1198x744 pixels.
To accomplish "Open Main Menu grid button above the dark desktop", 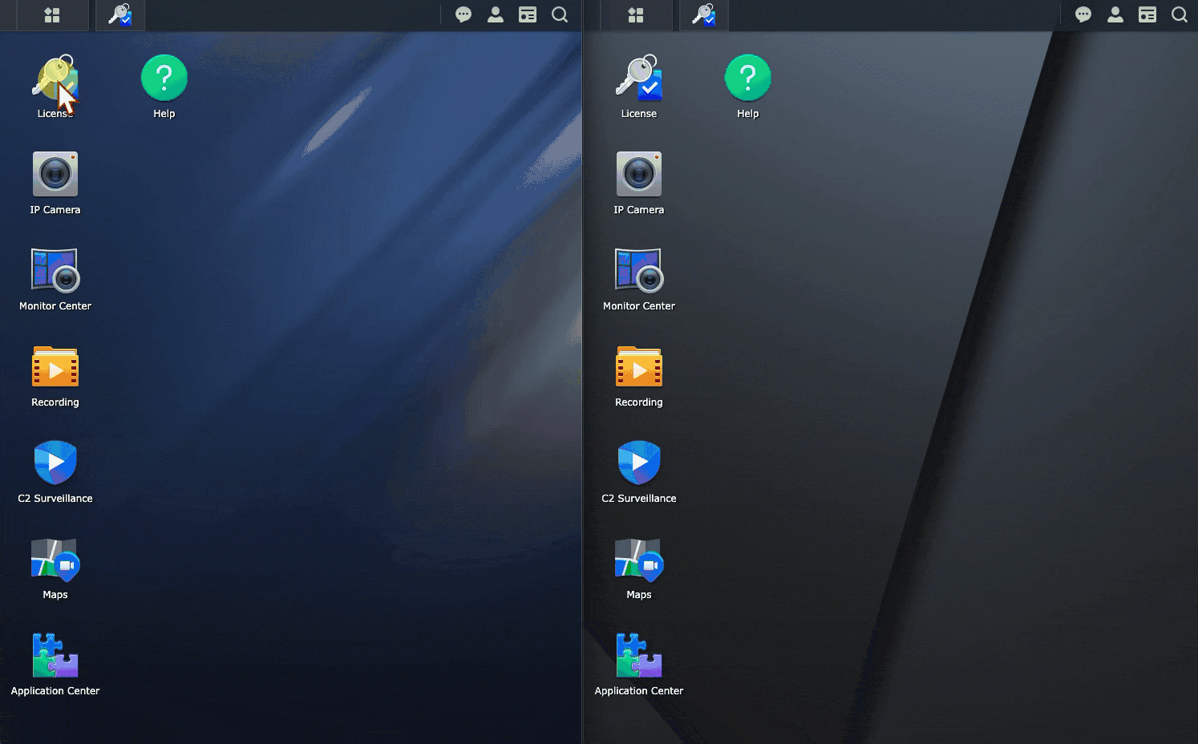I will click(x=636, y=15).
